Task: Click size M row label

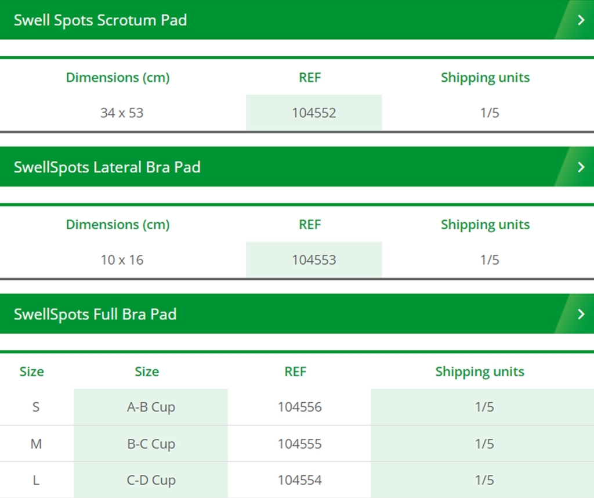Action: (36, 443)
